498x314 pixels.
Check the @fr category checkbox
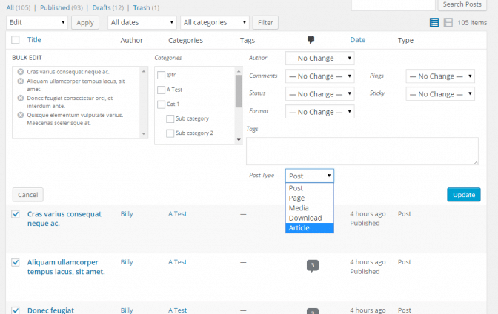pyautogui.click(x=162, y=75)
